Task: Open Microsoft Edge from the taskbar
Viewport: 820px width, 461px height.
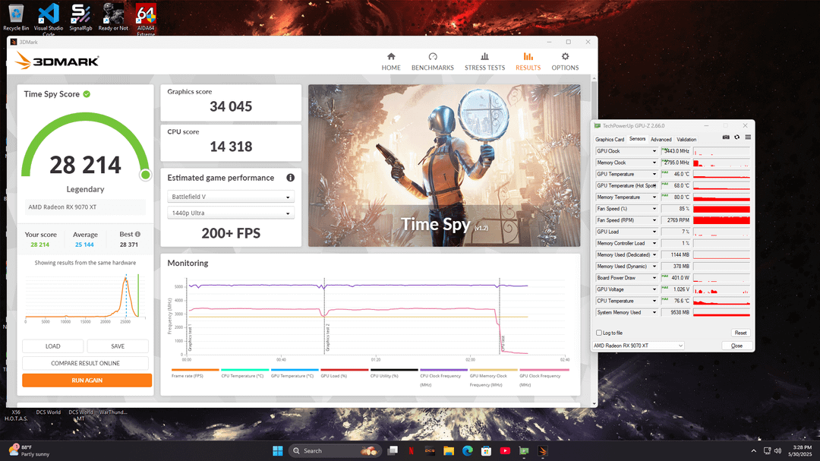Action: click(468, 450)
